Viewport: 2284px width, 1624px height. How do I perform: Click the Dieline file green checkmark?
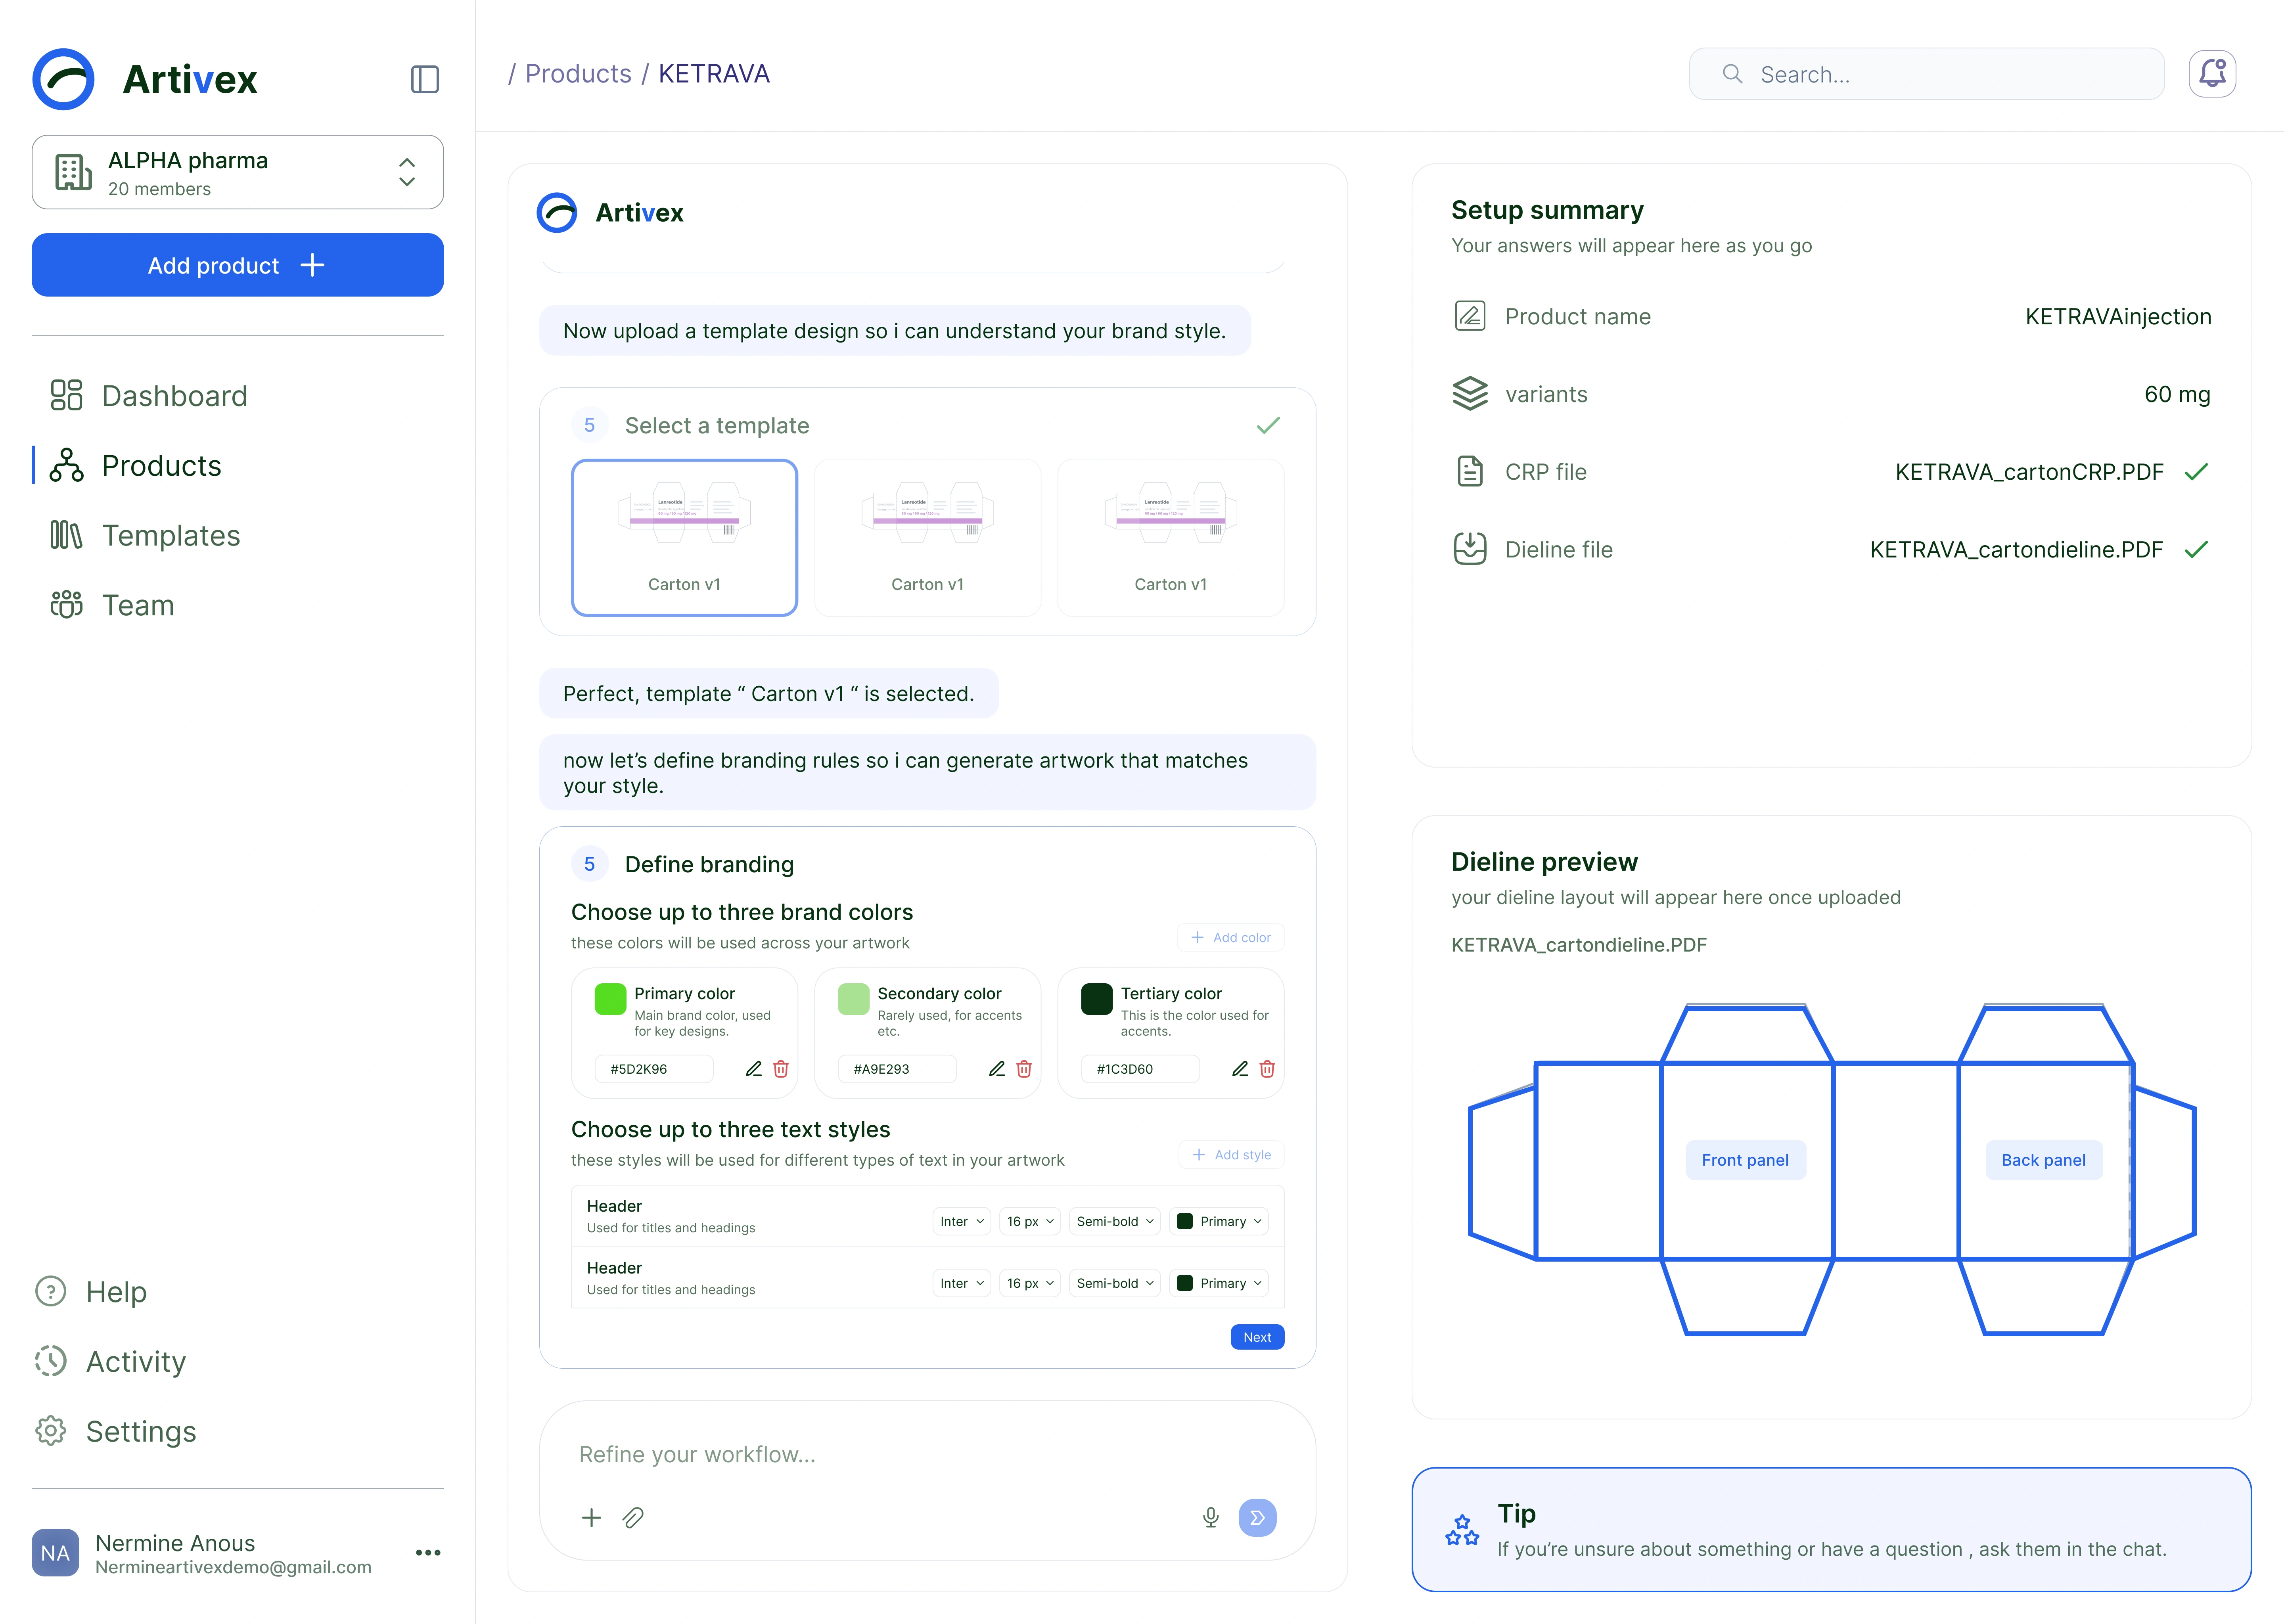(2196, 550)
